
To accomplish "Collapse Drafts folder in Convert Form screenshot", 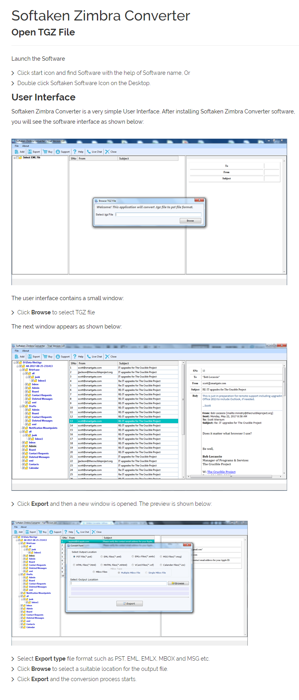I will click(19, 574).
